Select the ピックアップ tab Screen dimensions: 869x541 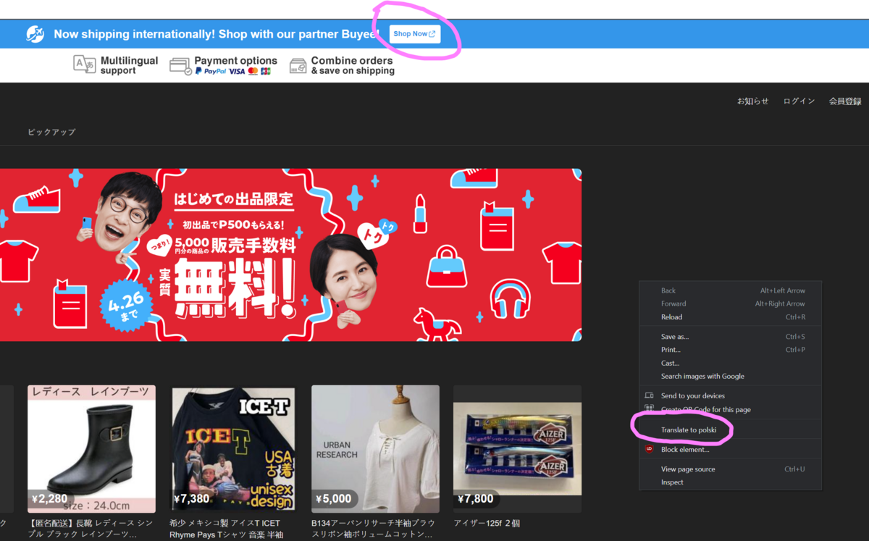tap(51, 132)
